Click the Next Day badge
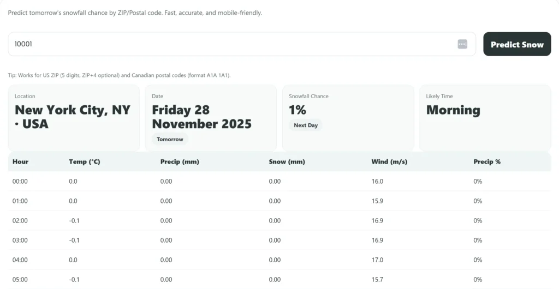The image size is (559, 289). [306, 125]
